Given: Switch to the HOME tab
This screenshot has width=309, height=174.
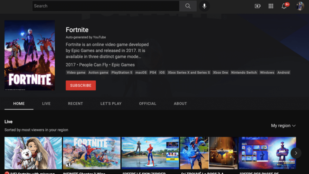Looking at the screenshot, I should [x=19, y=104].
